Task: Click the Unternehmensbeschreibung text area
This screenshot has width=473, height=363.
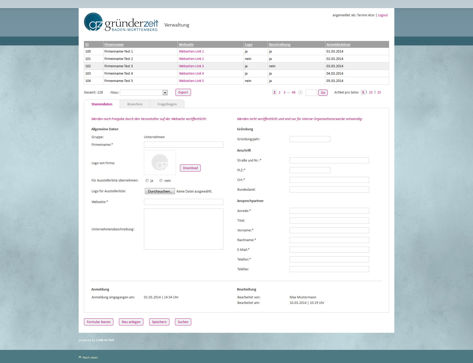Action: coord(184,229)
